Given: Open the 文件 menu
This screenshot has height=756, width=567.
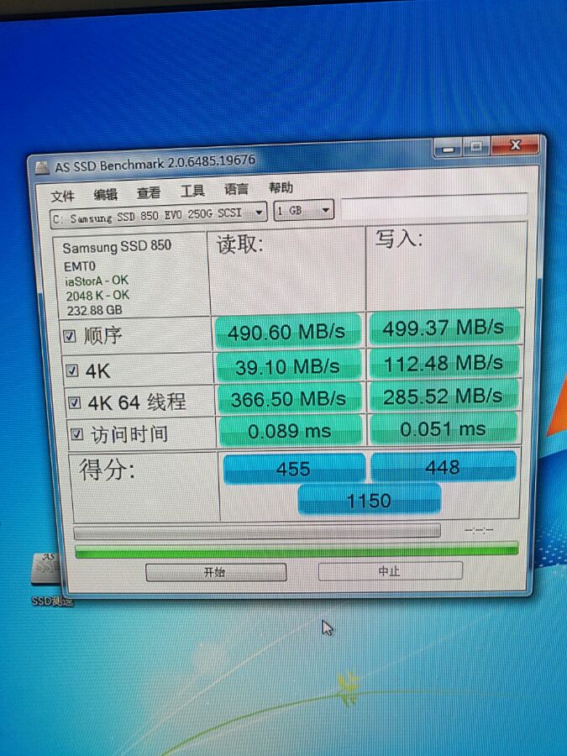Looking at the screenshot, I should pos(63,196).
